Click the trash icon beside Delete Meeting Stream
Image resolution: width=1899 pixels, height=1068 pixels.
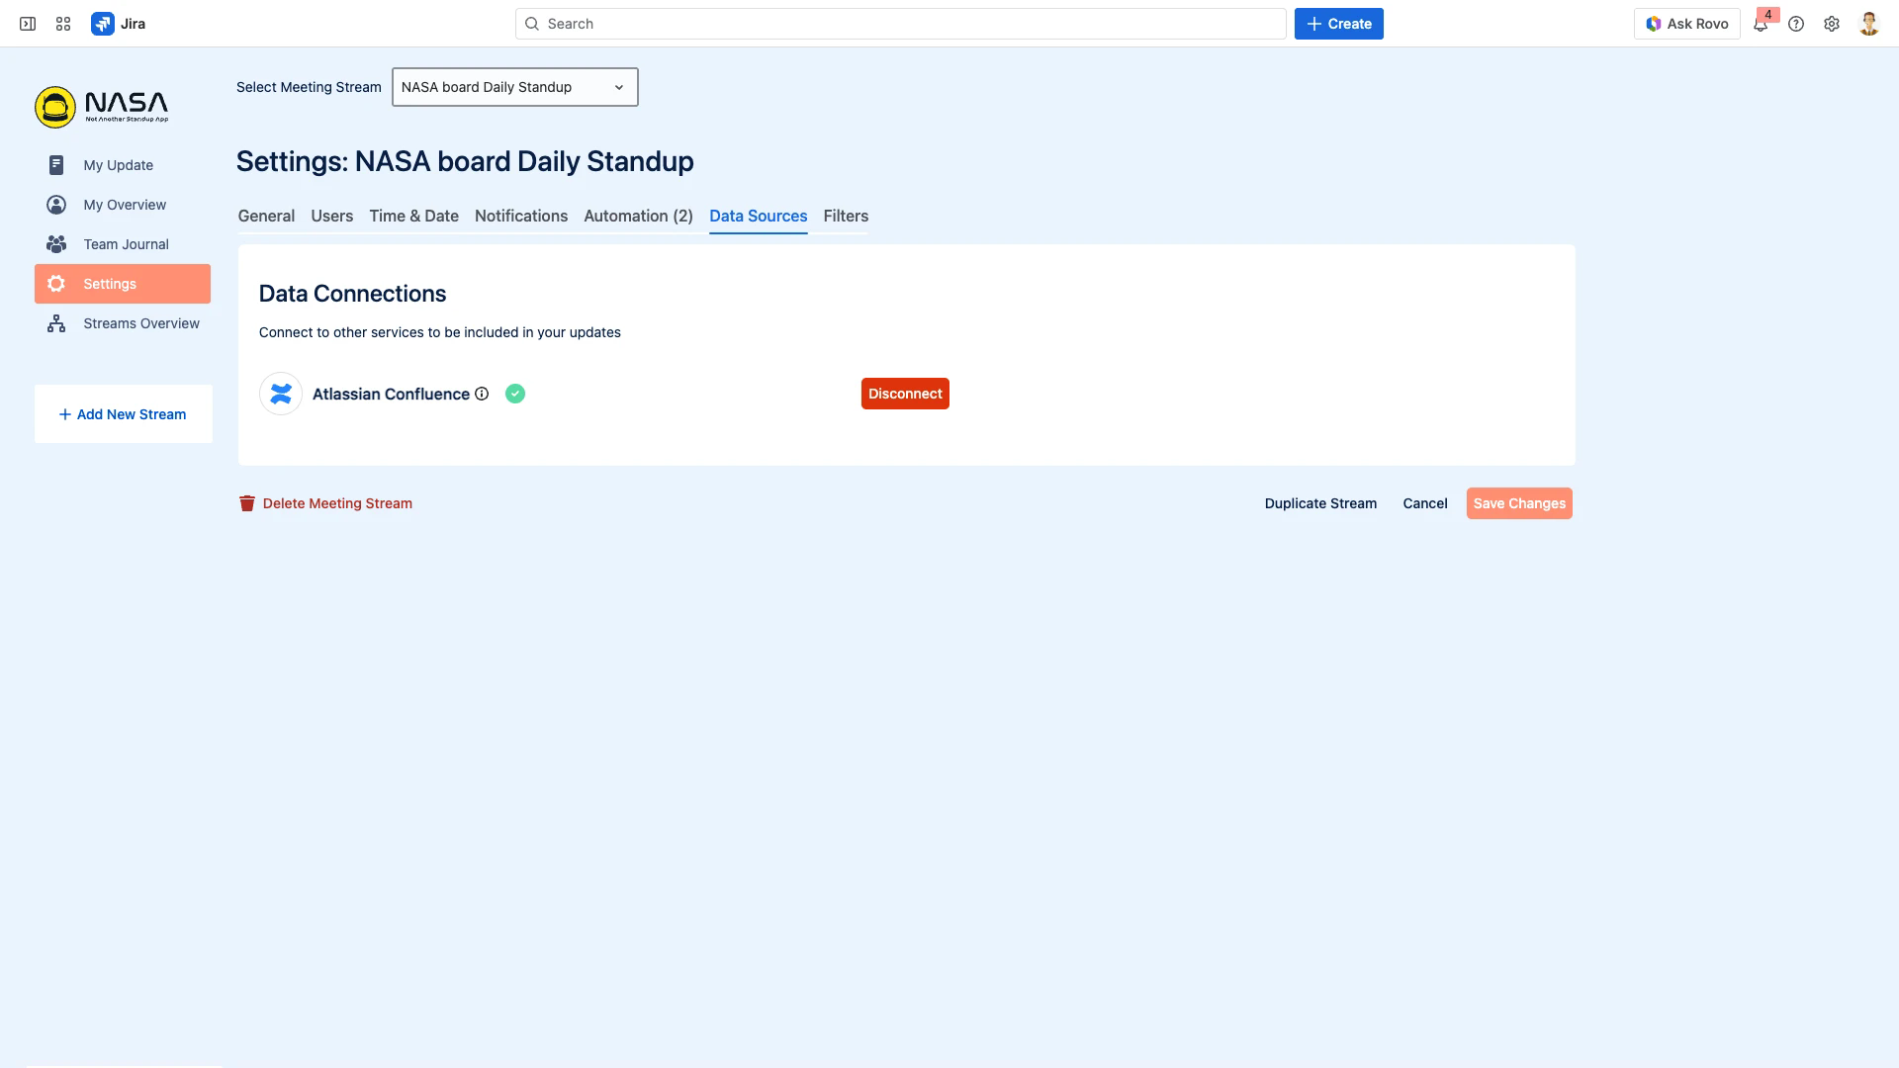pos(246,502)
